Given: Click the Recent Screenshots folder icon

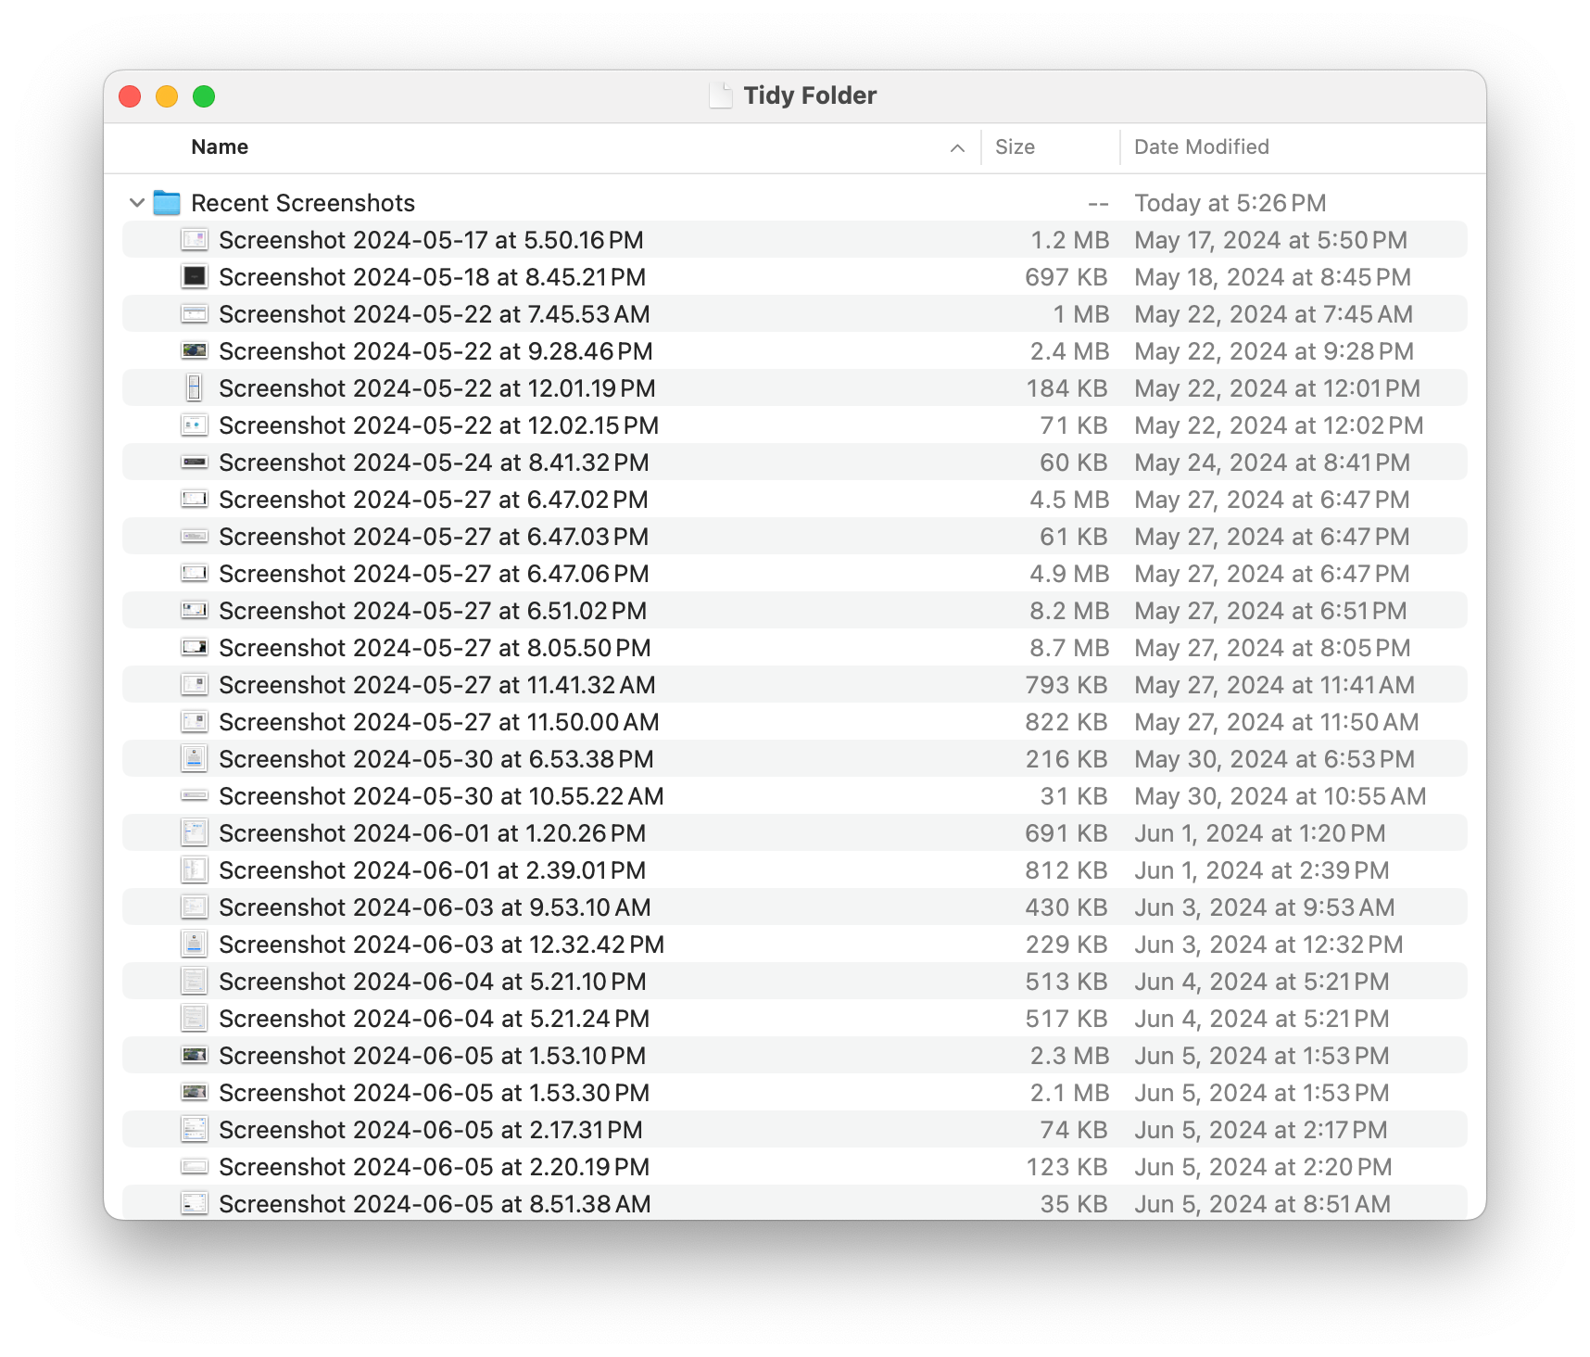Looking at the screenshot, I should [x=167, y=202].
